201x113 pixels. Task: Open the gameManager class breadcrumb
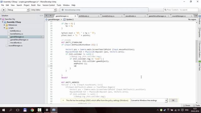point(52,19)
